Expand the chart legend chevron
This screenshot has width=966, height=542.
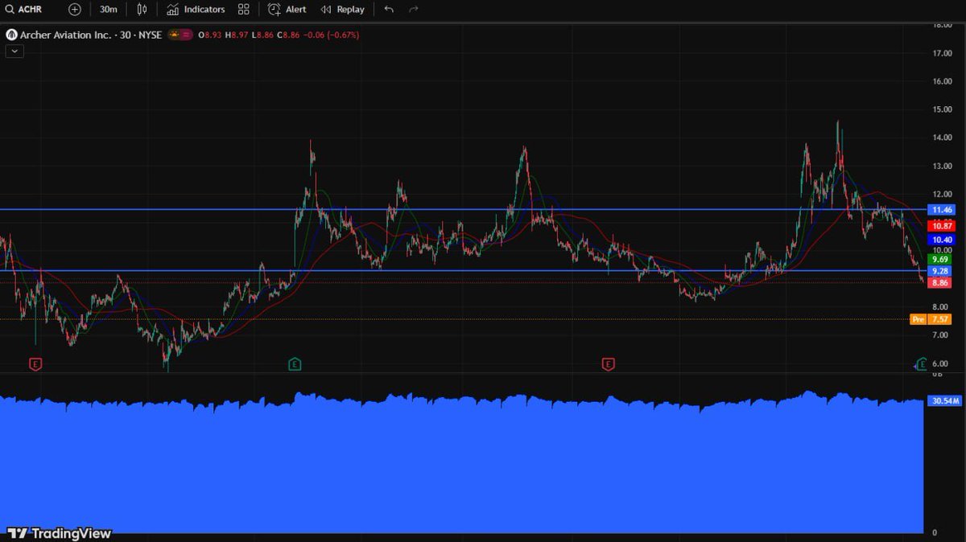pos(13,51)
